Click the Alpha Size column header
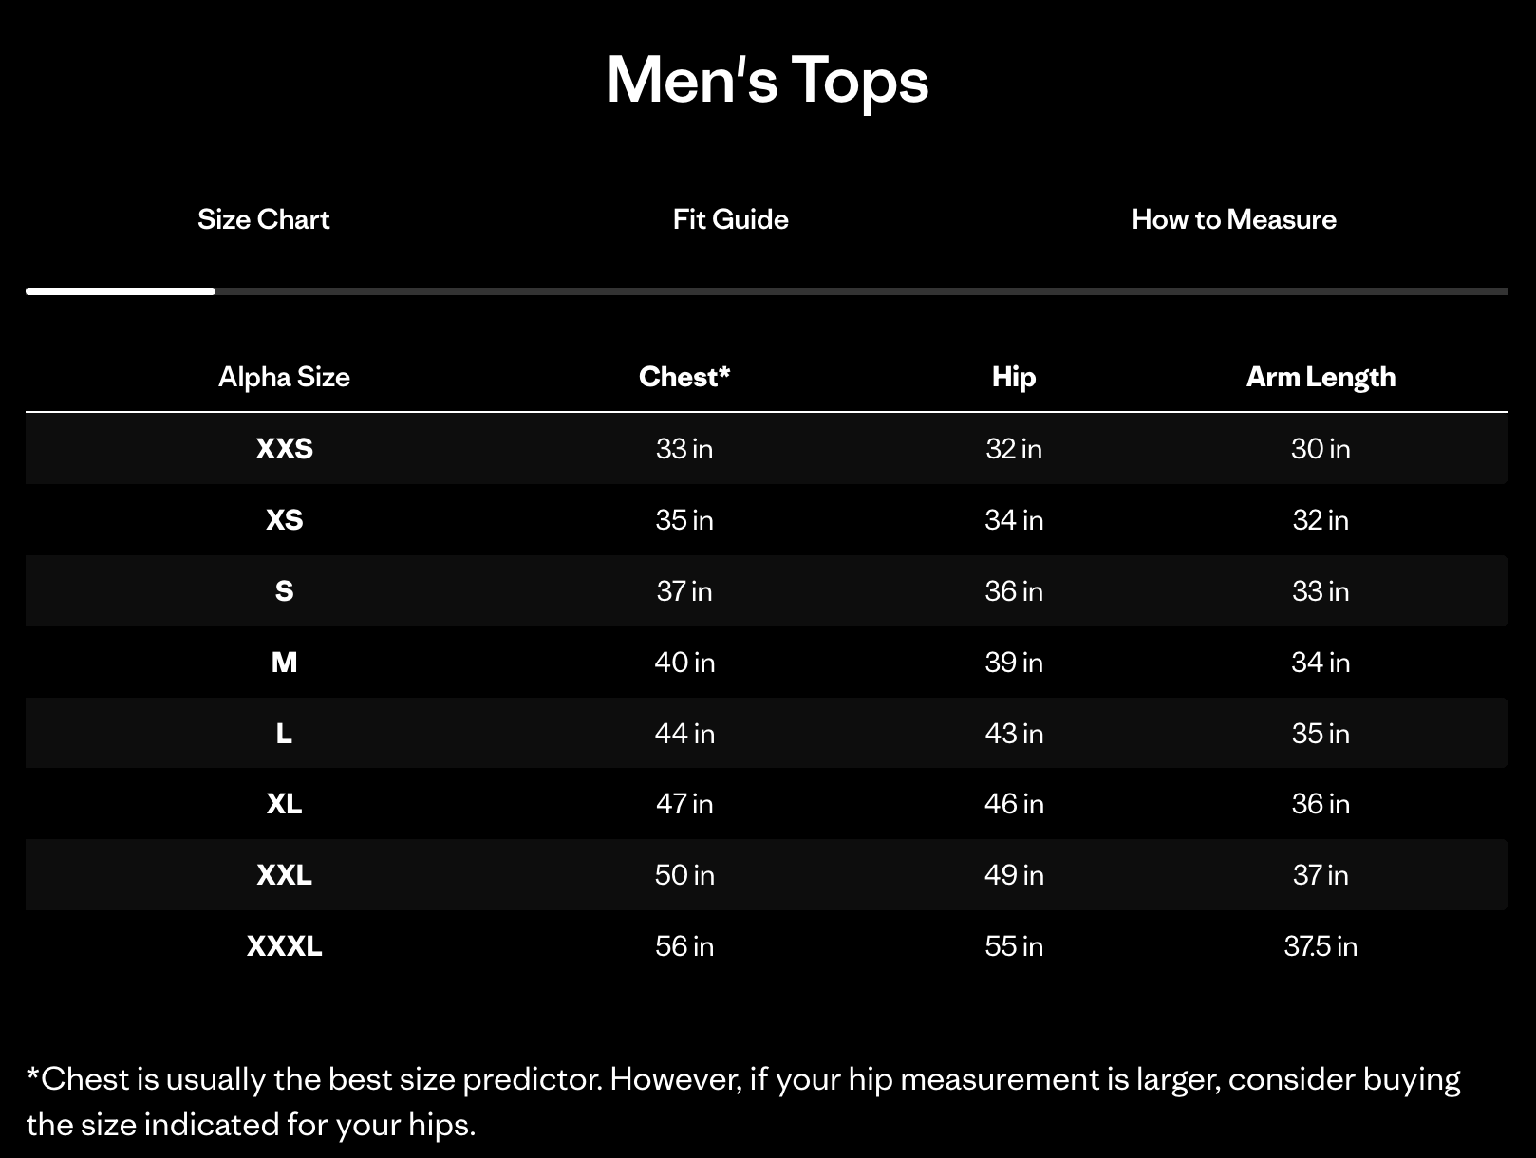 tap(282, 376)
